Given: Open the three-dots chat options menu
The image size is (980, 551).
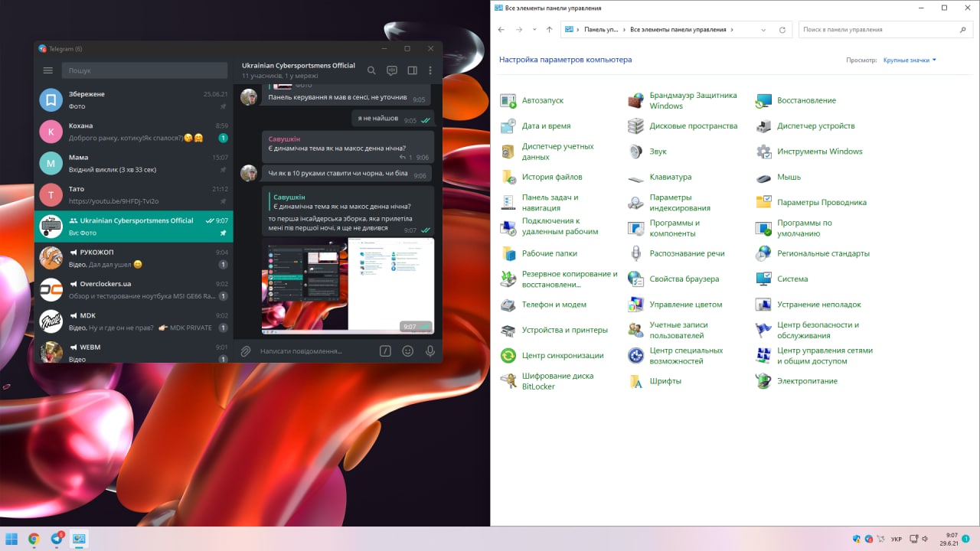Looking at the screenshot, I should pos(430,70).
